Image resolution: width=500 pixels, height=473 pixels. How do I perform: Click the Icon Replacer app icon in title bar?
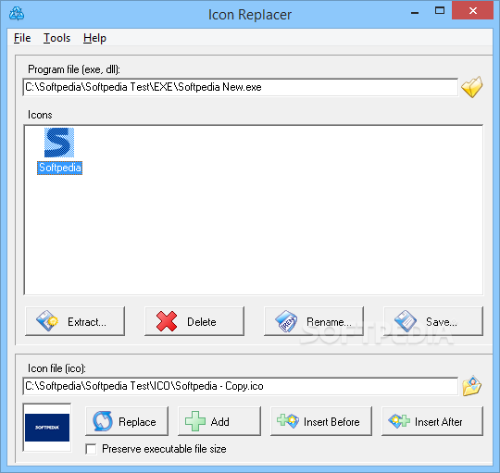[x=17, y=14]
